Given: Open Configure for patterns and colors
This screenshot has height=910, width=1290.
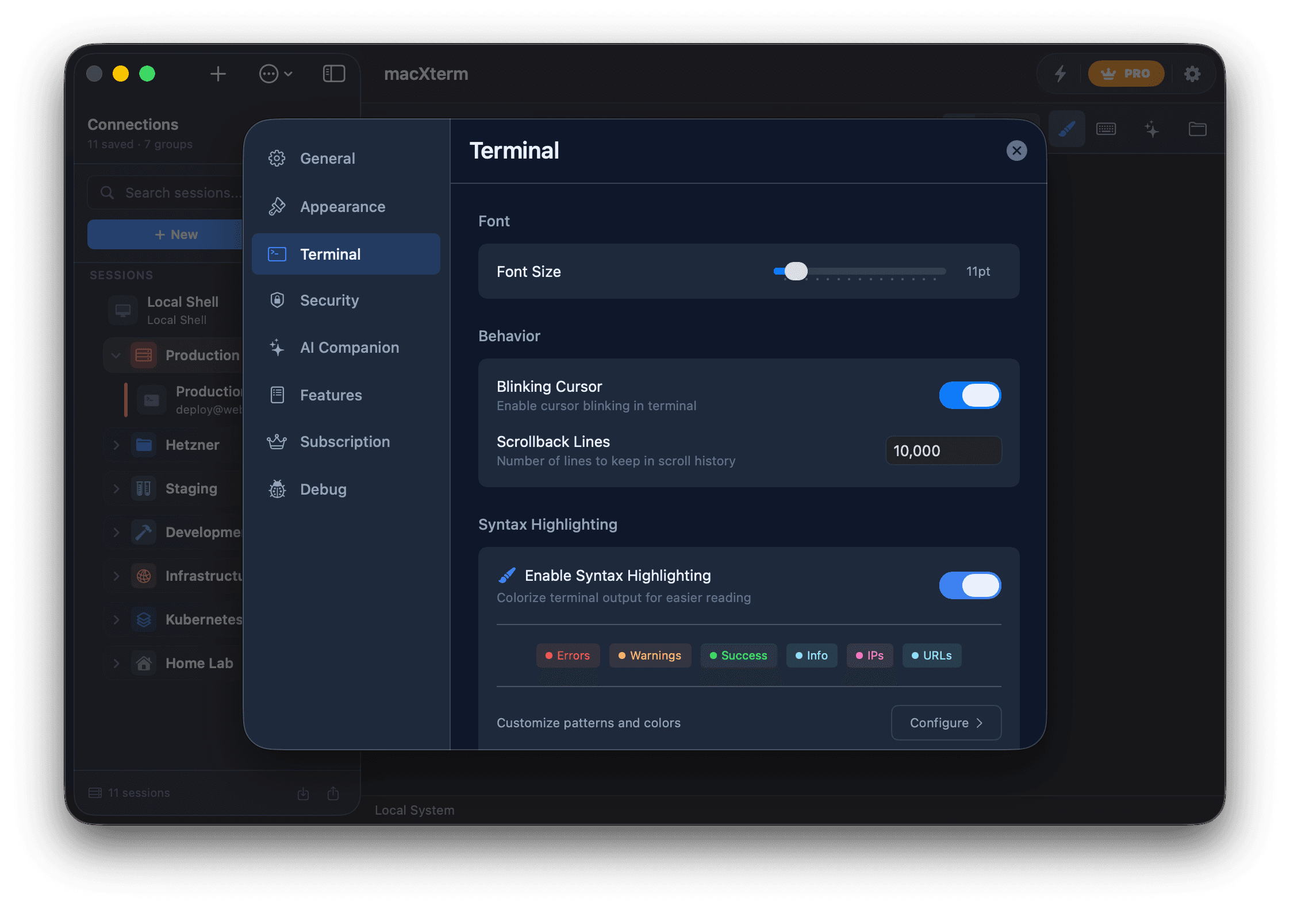Looking at the screenshot, I should click(x=946, y=723).
